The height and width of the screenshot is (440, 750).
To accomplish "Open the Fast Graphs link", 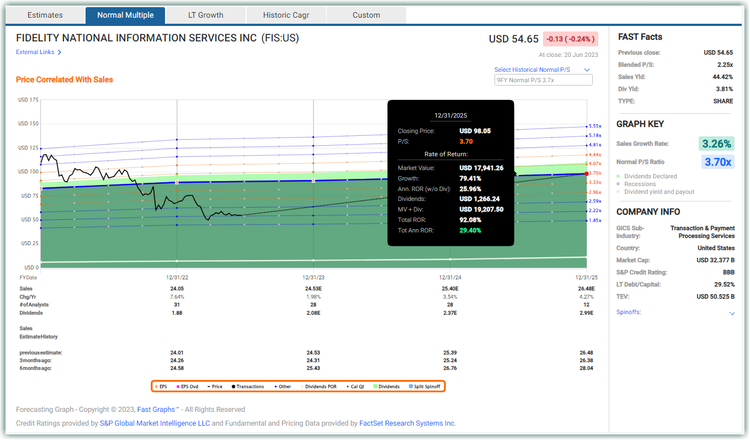I will point(158,410).
